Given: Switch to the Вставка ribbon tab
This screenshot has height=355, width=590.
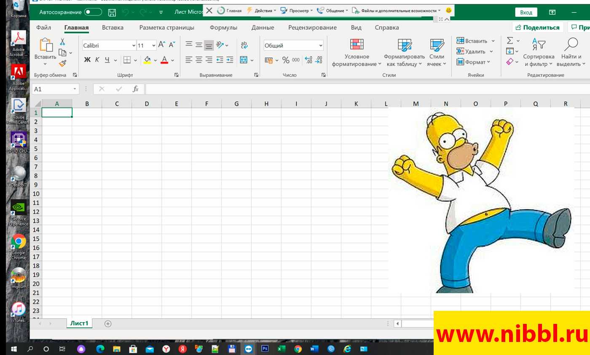Looking at the screenshot, I should click(x=113, y=28).
